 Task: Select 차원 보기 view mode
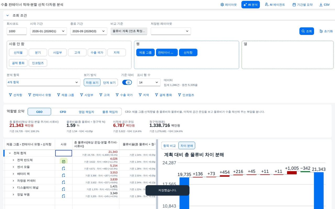92,83
